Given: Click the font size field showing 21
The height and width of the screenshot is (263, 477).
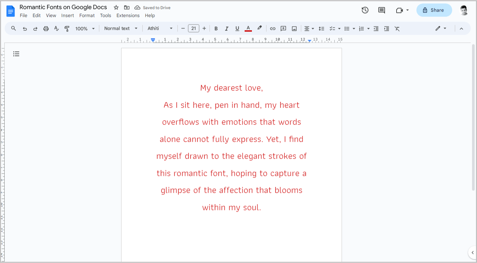Looking at the screenshot, I should tap(194, 28).
